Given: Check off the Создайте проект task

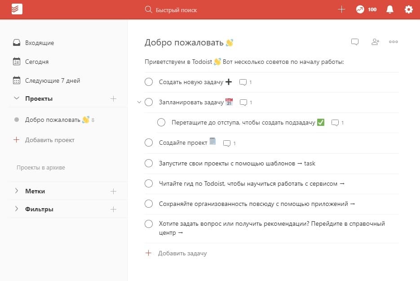Looking at the screenshot, I should (x=149, y=143).
